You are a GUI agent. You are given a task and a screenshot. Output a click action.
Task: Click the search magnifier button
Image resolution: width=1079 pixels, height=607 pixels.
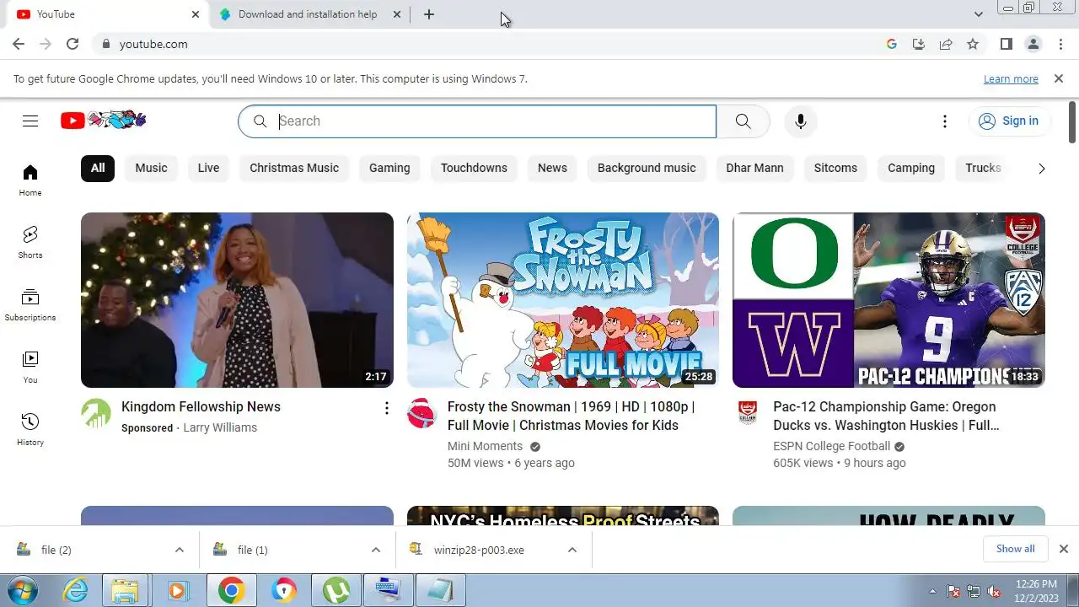point(743,121)
